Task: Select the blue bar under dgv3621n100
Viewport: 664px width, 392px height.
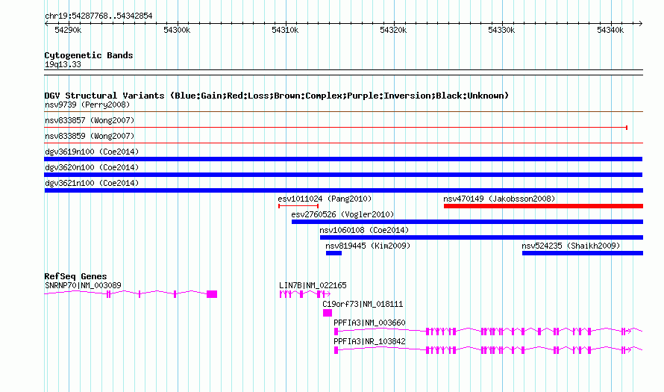Action: (x=343, y=190)
